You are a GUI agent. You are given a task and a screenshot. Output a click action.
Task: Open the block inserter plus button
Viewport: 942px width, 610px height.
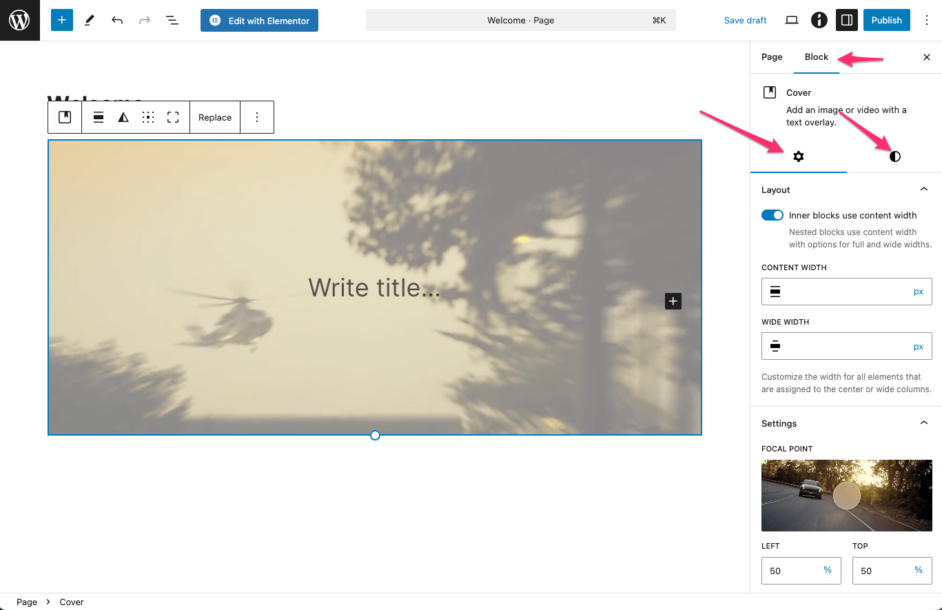61,20
